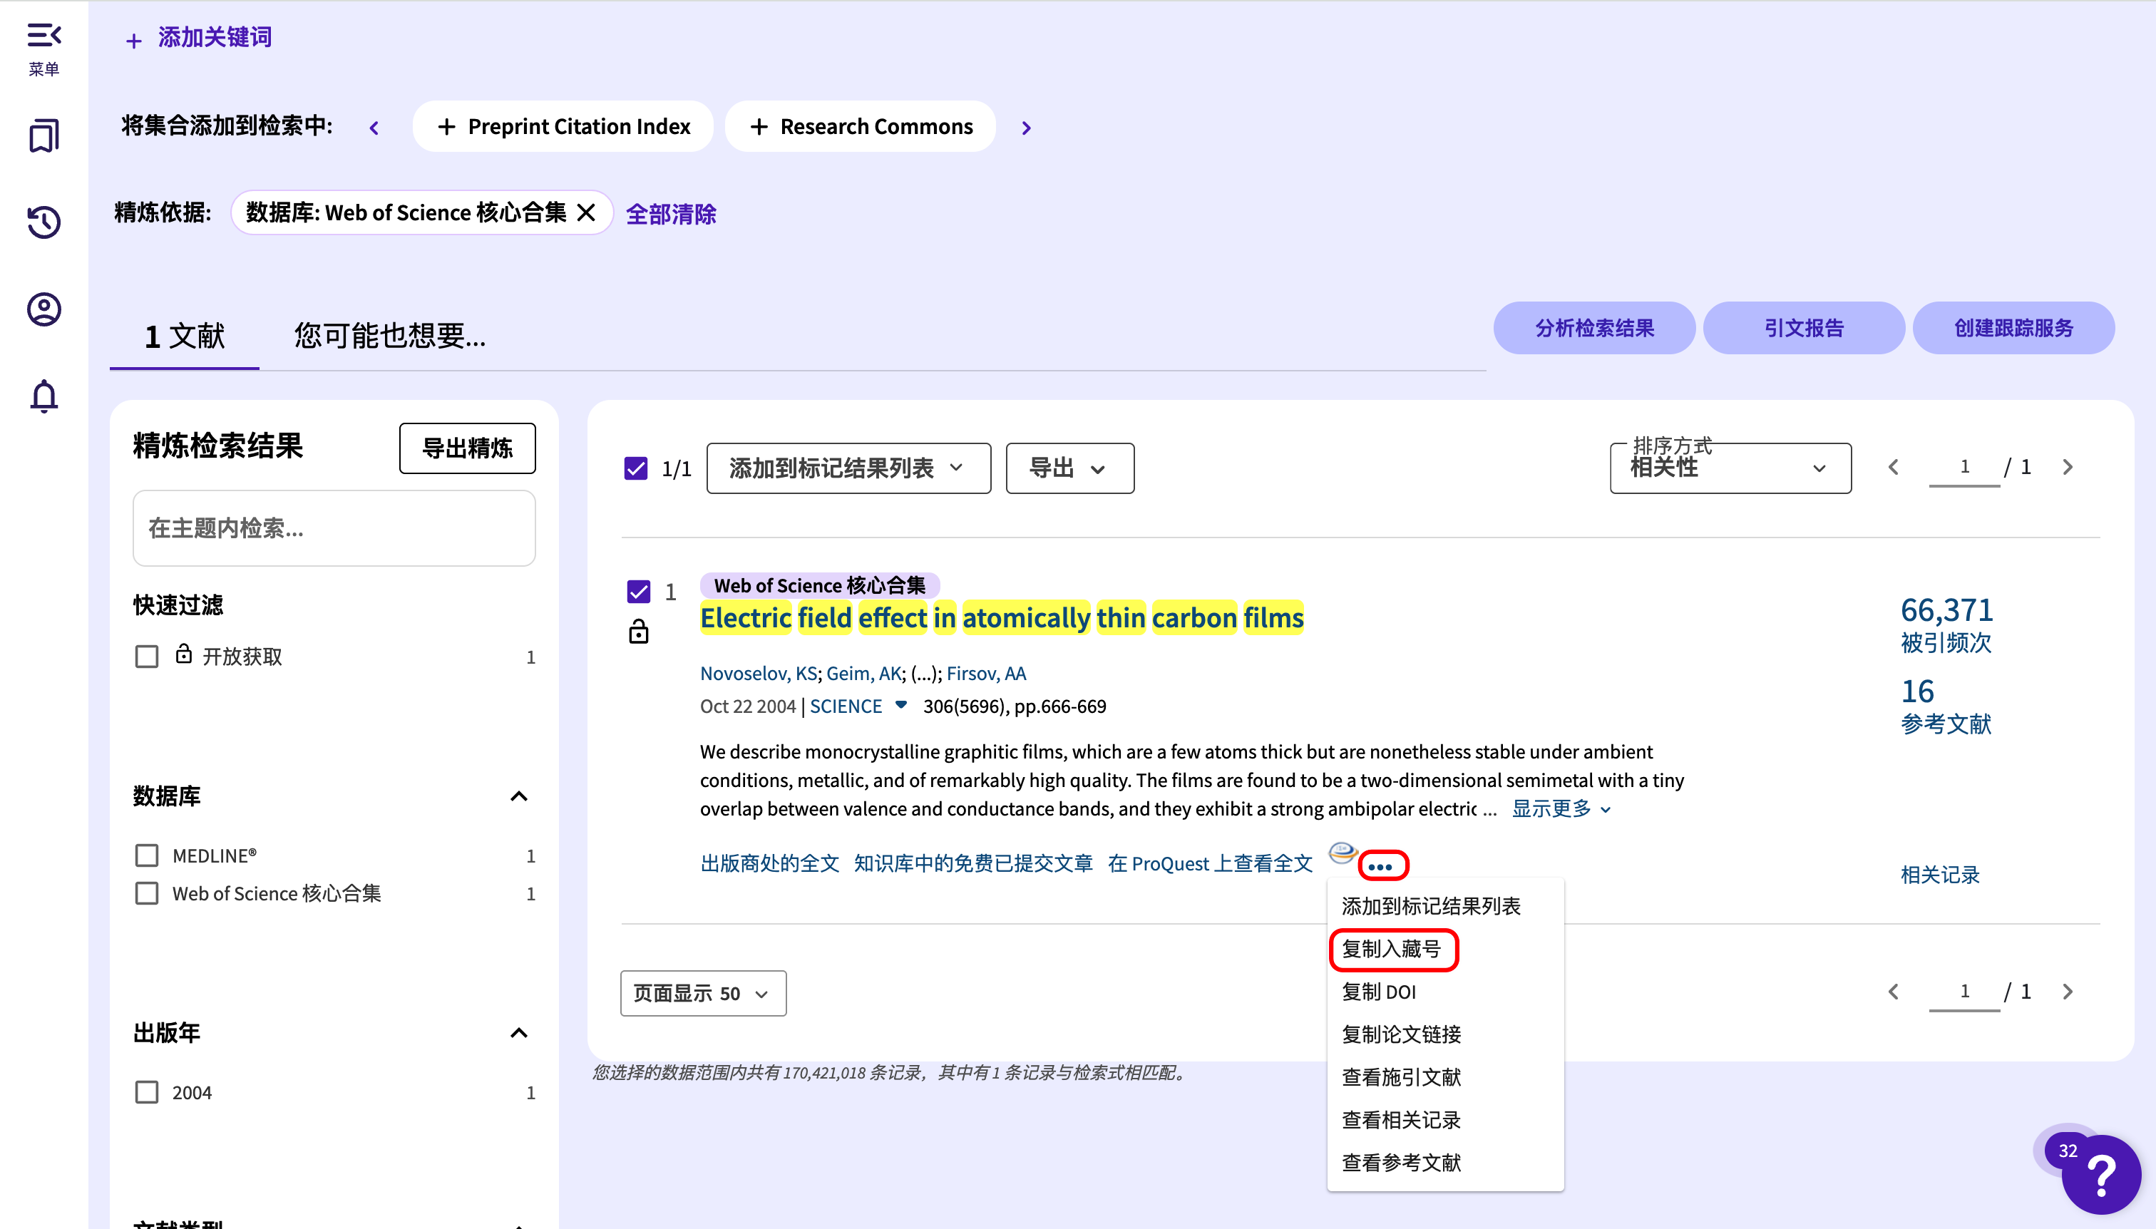Click the 引文报告 button
This screenshot has height=1229, width=2156.
coord(1803,329)
